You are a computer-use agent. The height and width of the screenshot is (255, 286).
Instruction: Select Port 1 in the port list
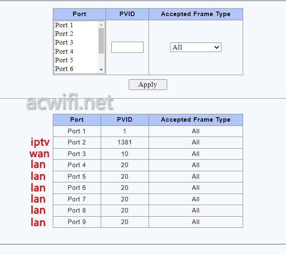(x=64, y=25)
